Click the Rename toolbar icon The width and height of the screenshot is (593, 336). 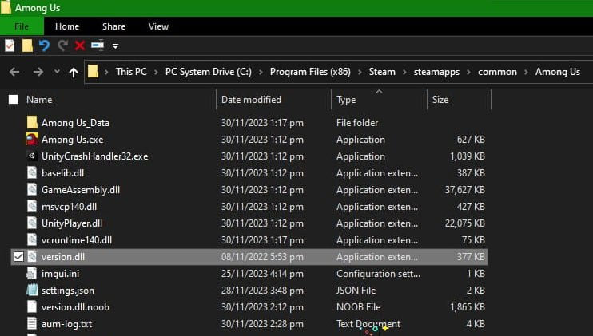coord(98,45)
